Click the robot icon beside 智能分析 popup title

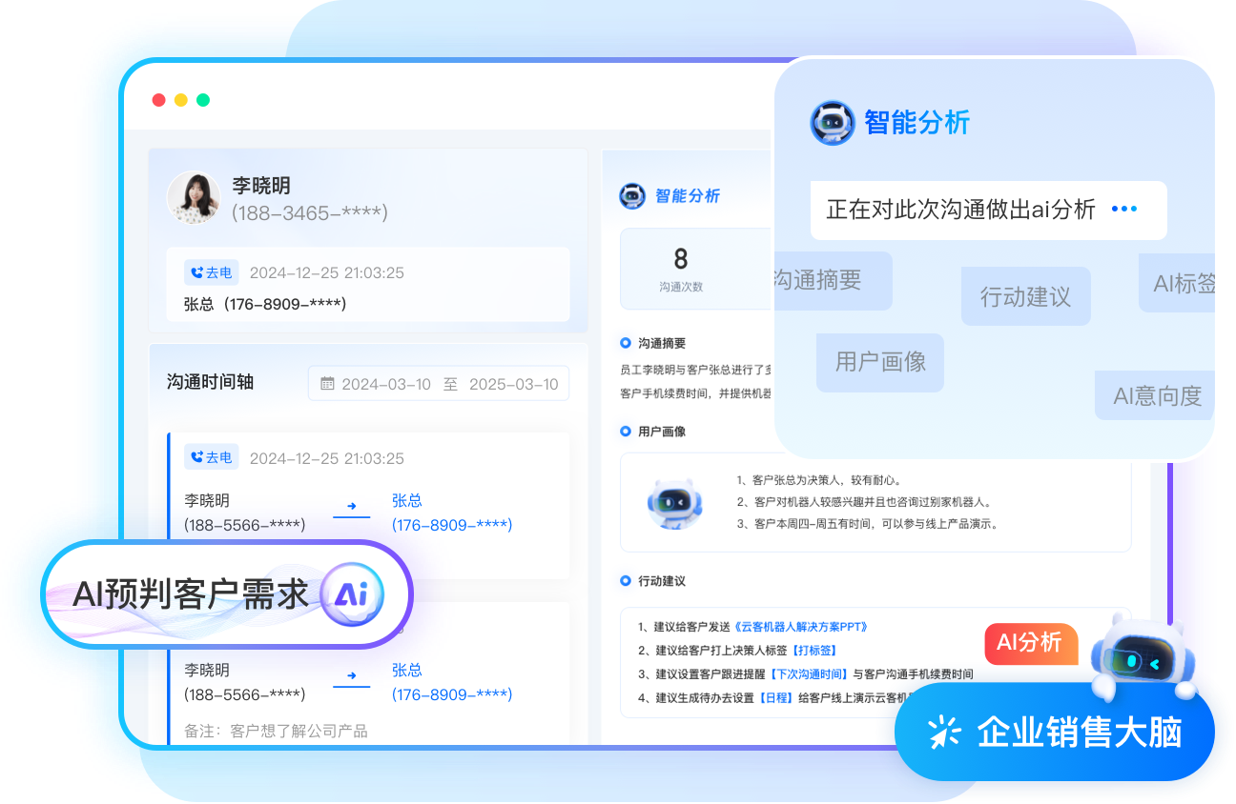[x=832, y=123]
